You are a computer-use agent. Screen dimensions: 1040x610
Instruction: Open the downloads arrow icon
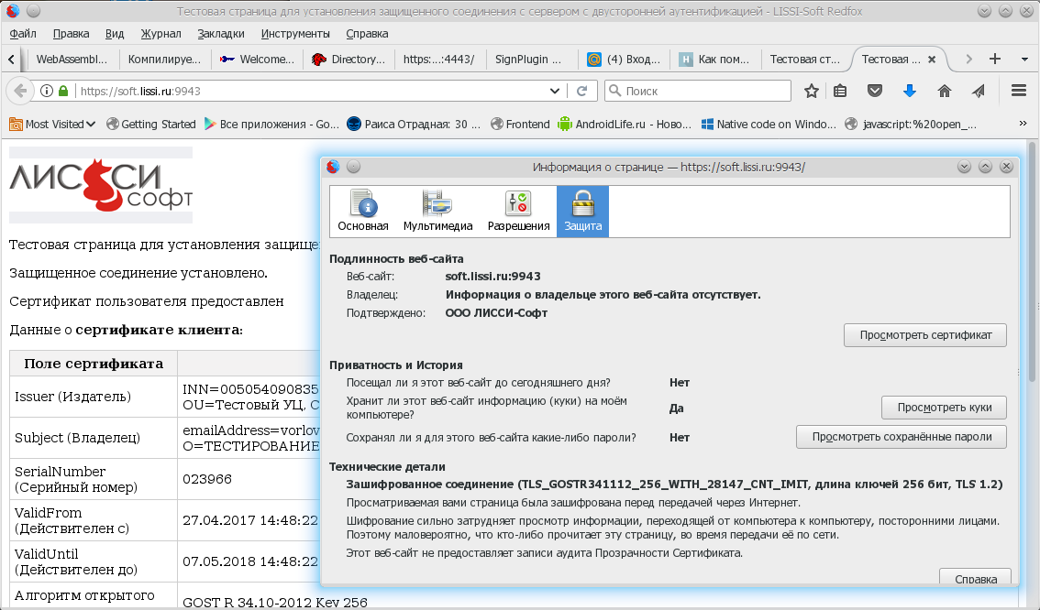[x=910, y=91]
